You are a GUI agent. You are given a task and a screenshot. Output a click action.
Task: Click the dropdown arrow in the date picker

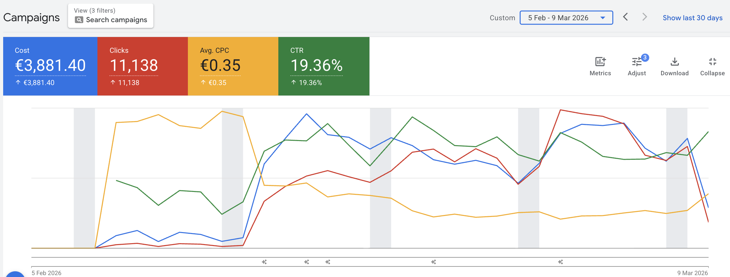(x=603, y=18)
